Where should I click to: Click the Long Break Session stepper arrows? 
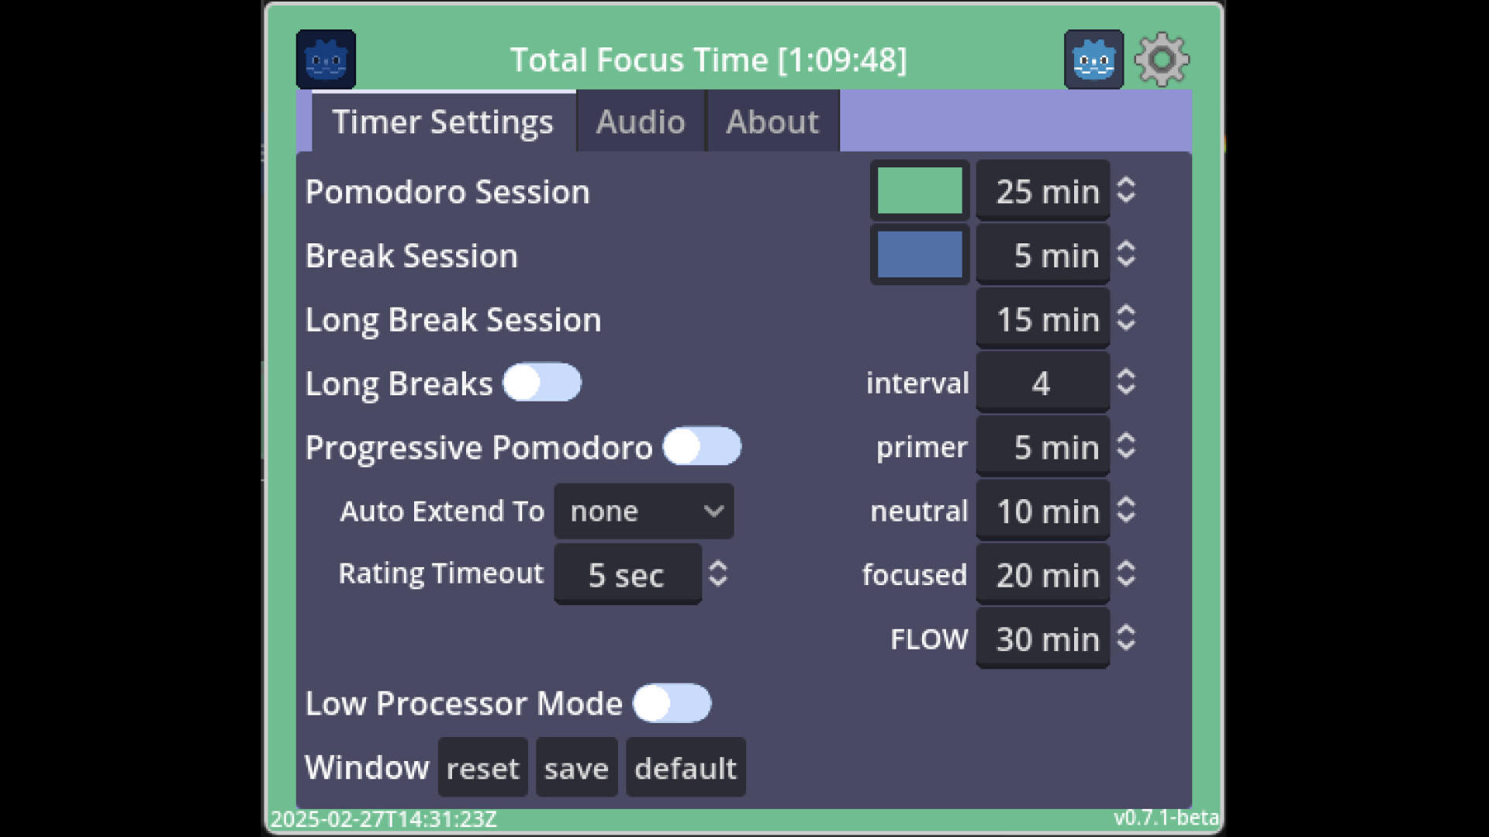coord(1126,319)
